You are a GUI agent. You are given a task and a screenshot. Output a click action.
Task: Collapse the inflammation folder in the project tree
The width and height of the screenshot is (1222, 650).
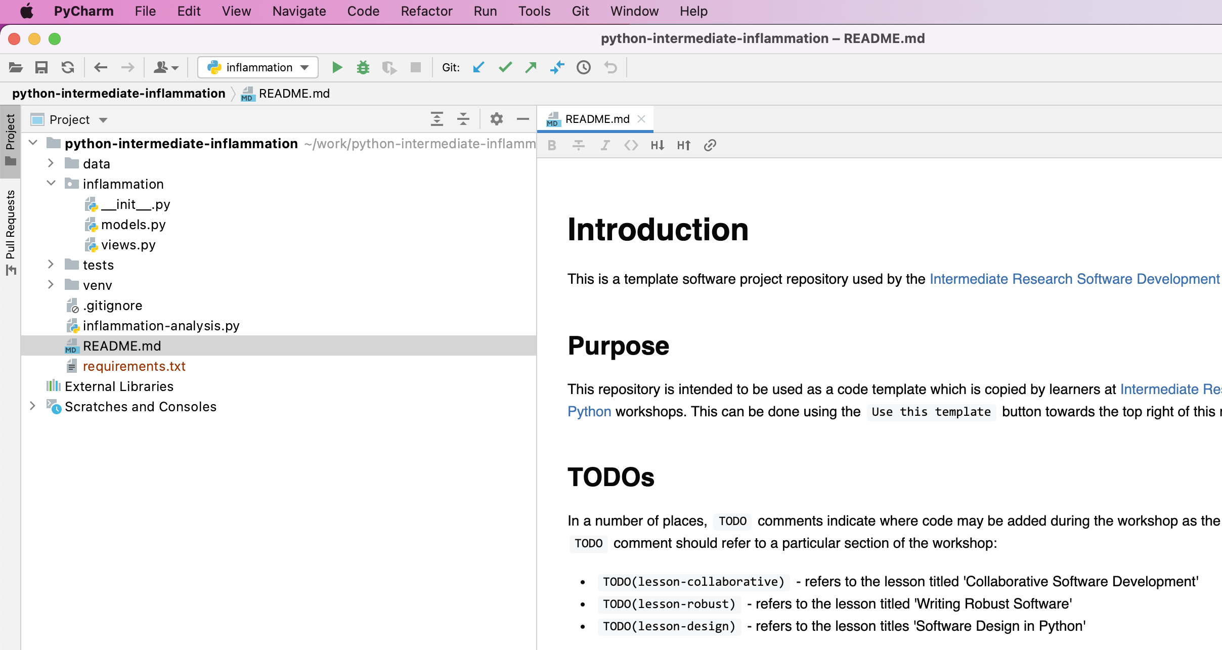pos(51,183)
